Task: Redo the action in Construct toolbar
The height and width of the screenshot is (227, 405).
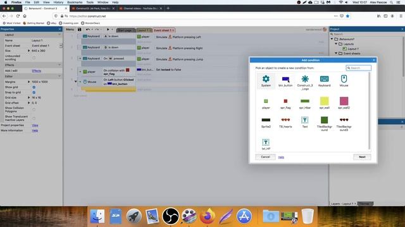Action: pyautogui.click(x=97, y=30)
